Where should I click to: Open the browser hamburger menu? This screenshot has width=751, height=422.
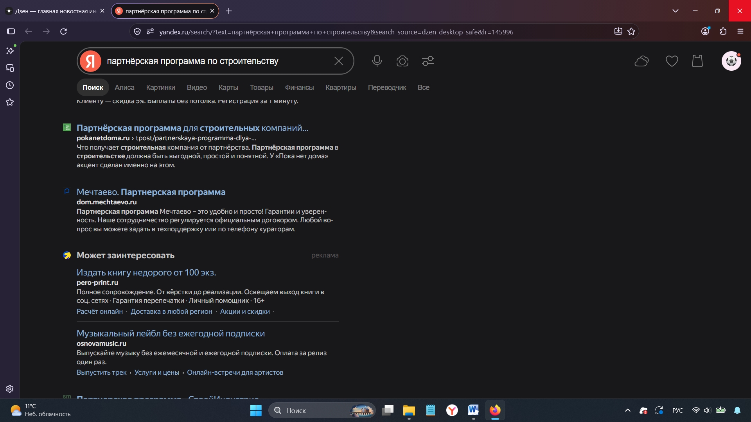(740, 31)
